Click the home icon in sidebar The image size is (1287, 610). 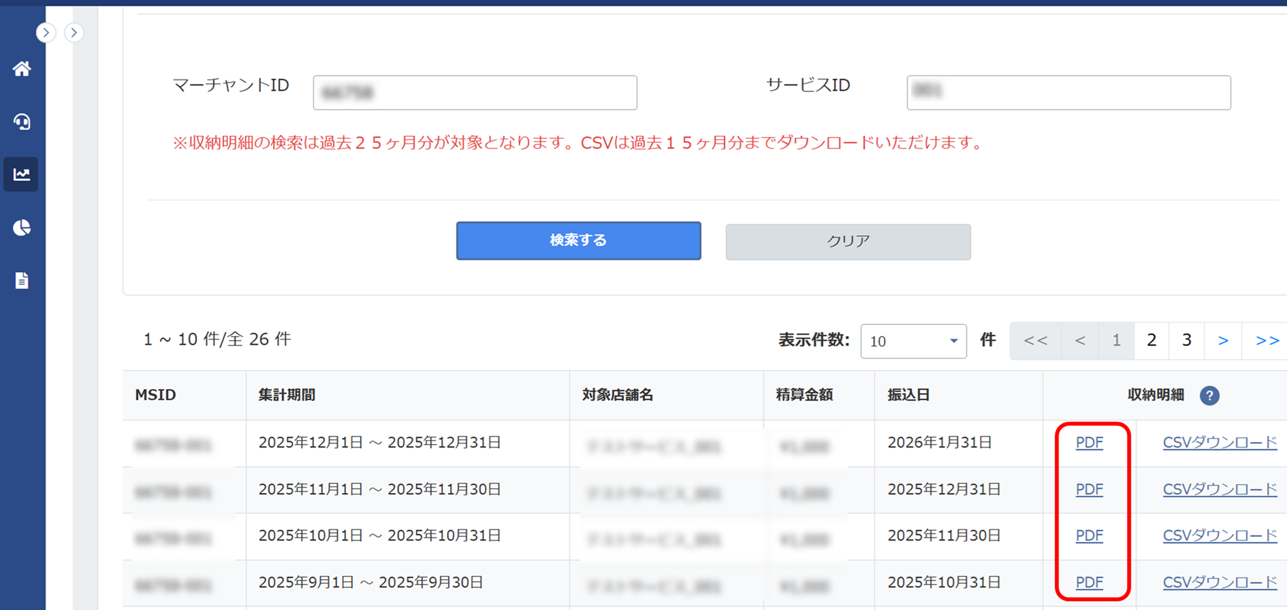(22, 69)
